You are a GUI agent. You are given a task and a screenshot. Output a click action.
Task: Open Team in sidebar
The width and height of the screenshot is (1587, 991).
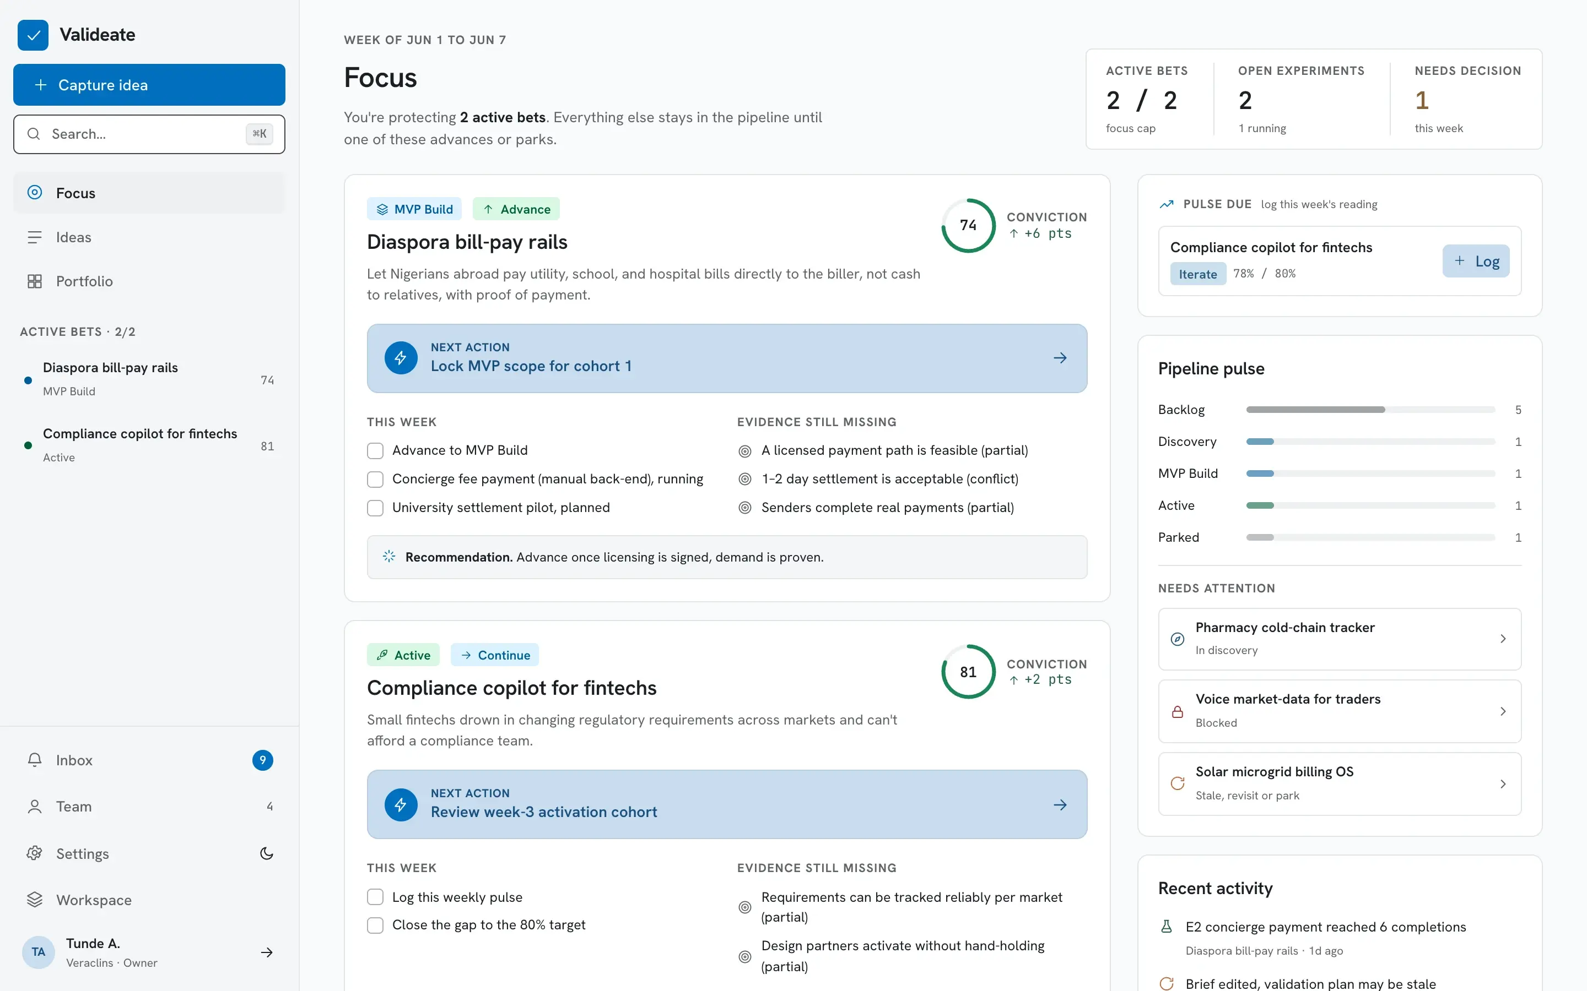pyautogui.click(x=149, y=807)
